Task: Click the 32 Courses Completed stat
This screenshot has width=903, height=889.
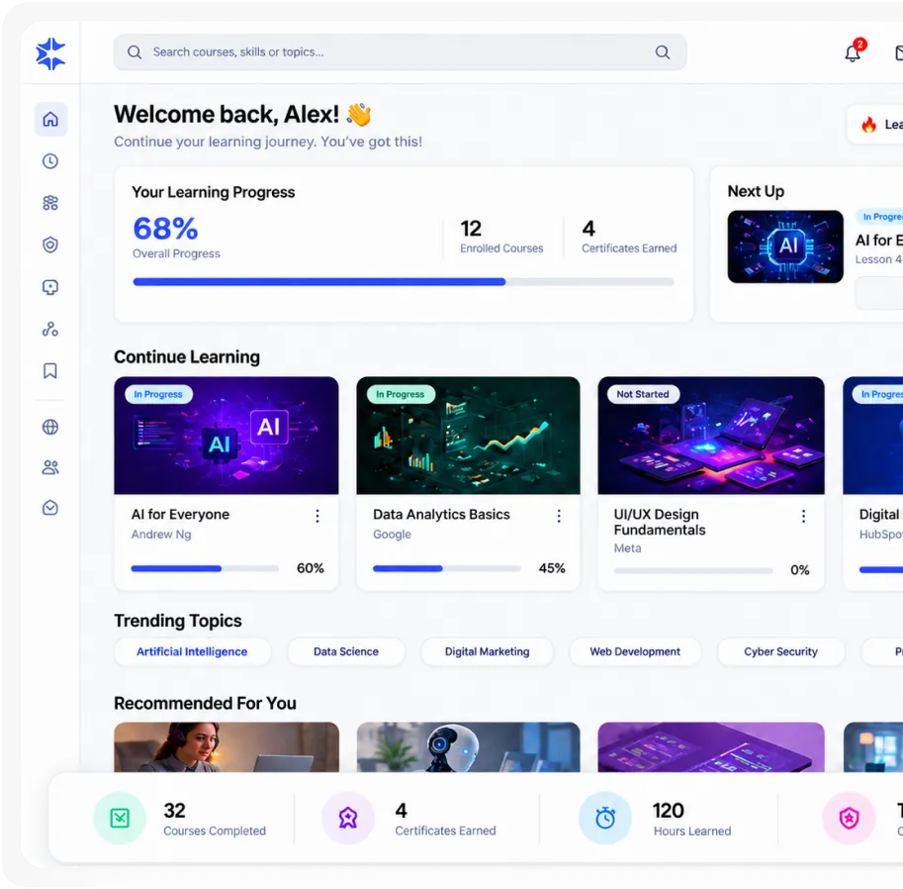Action: tap(215, 819)
